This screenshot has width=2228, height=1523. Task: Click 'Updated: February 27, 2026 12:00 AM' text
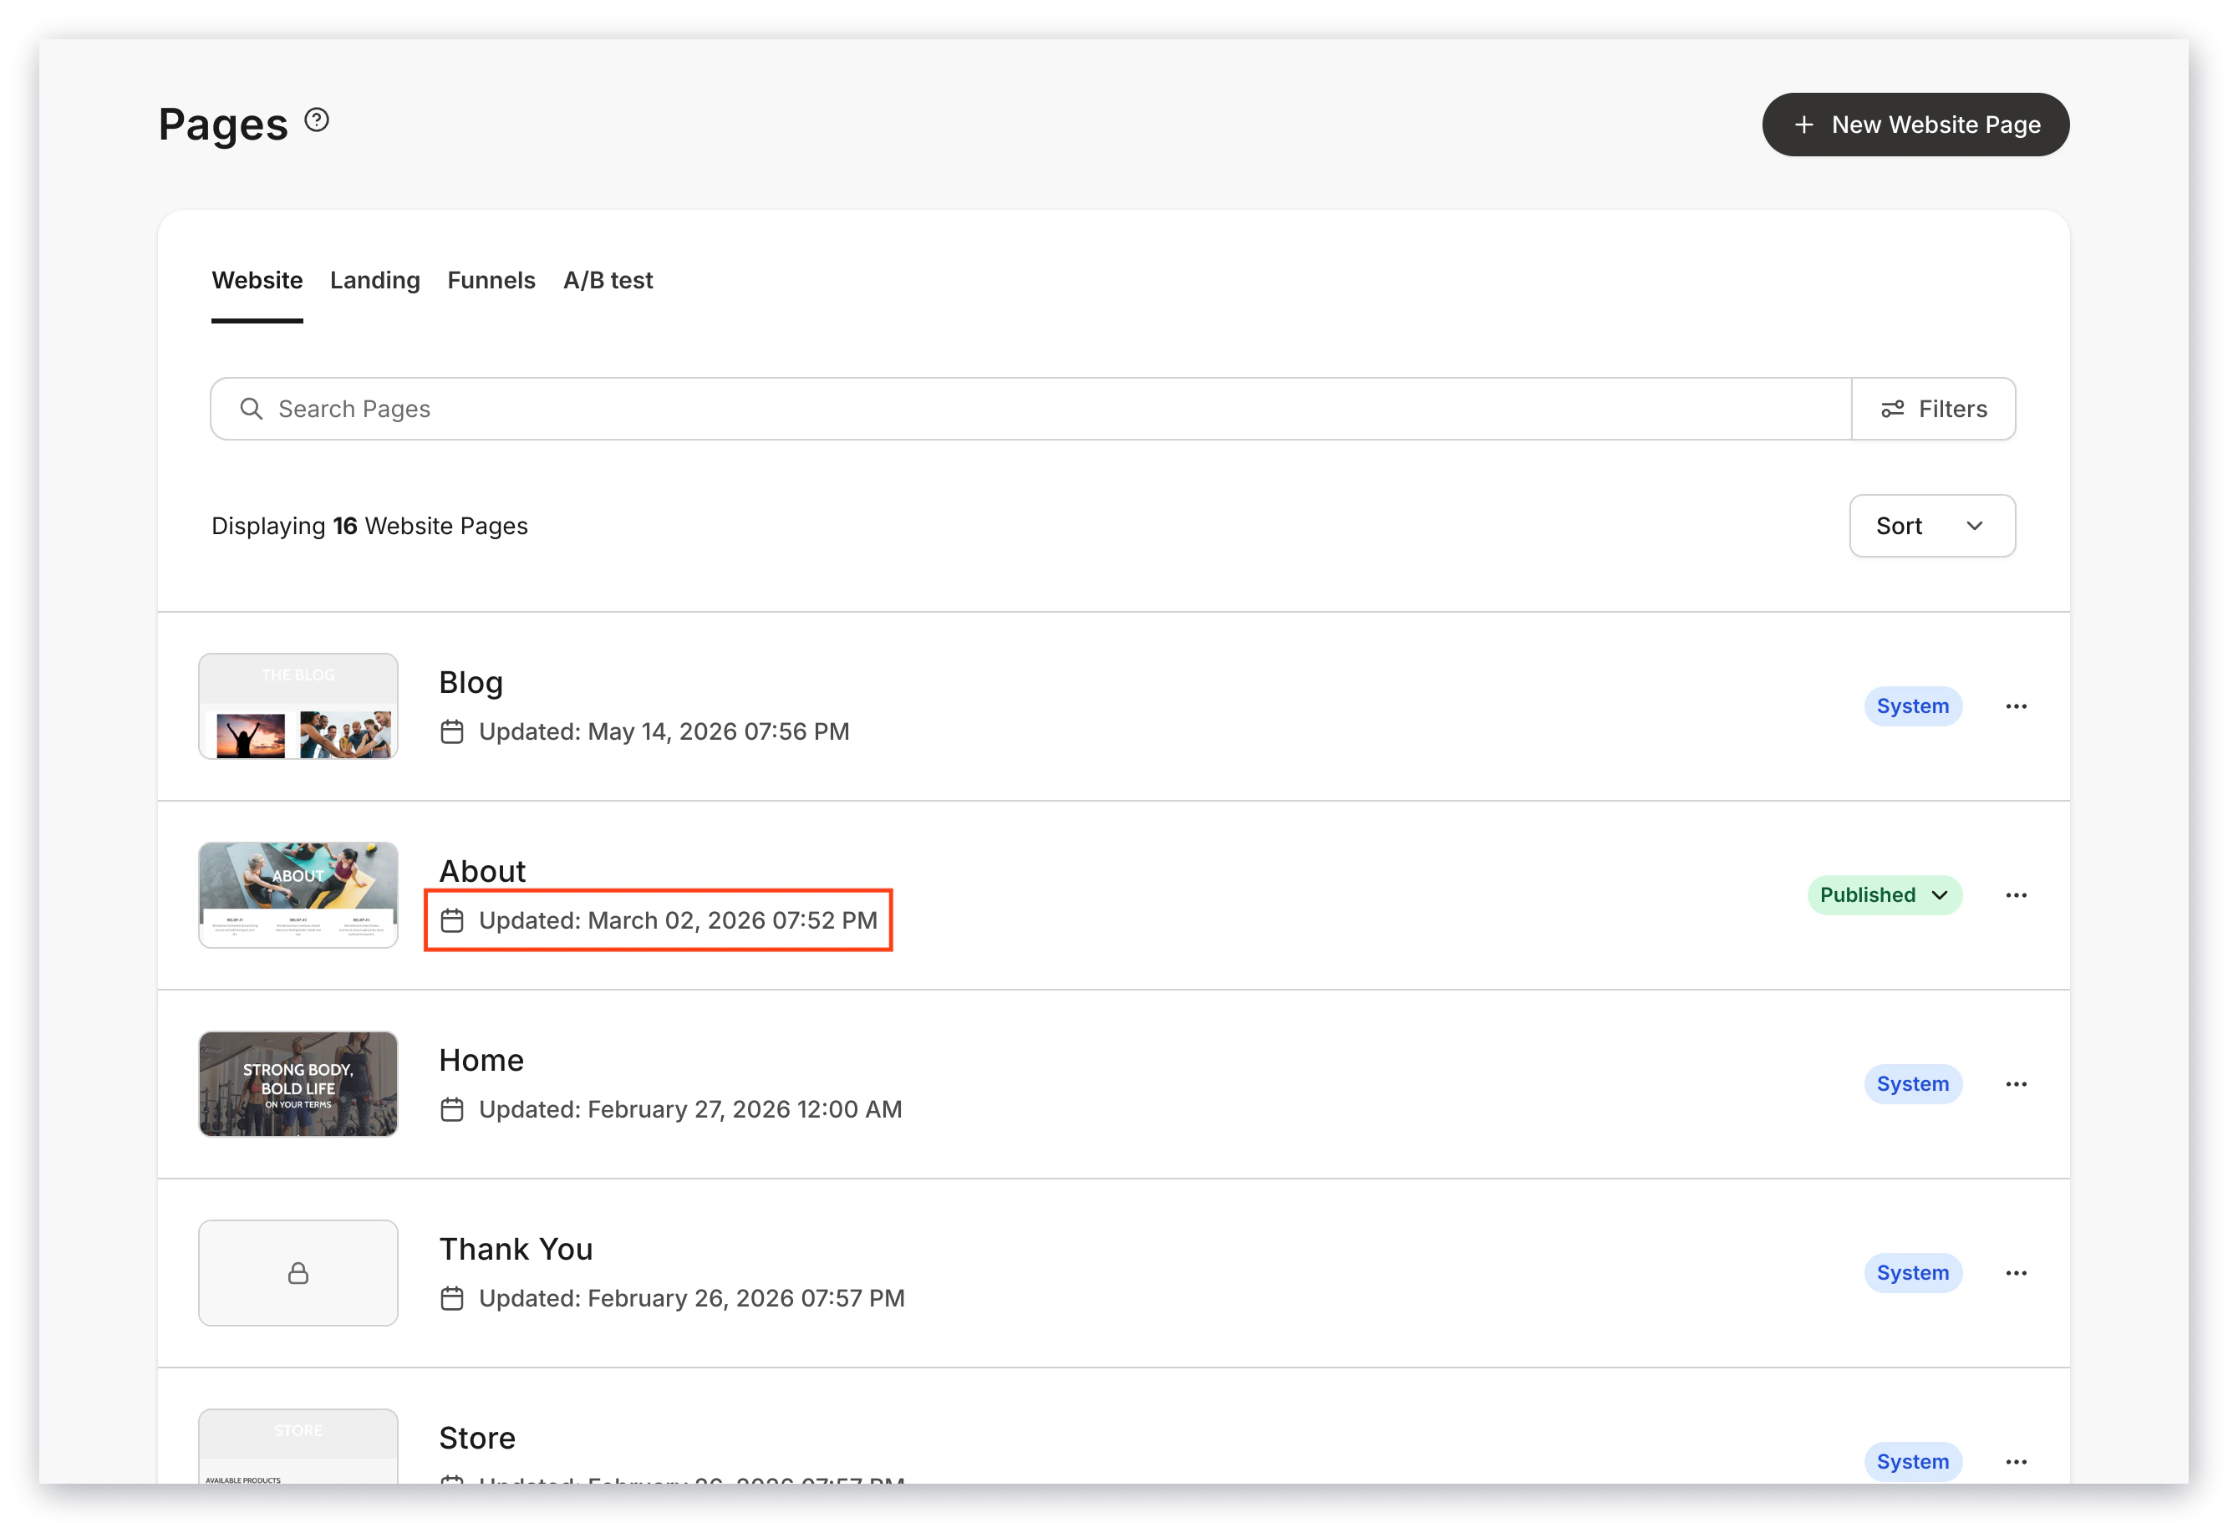tap(690, 1109)
